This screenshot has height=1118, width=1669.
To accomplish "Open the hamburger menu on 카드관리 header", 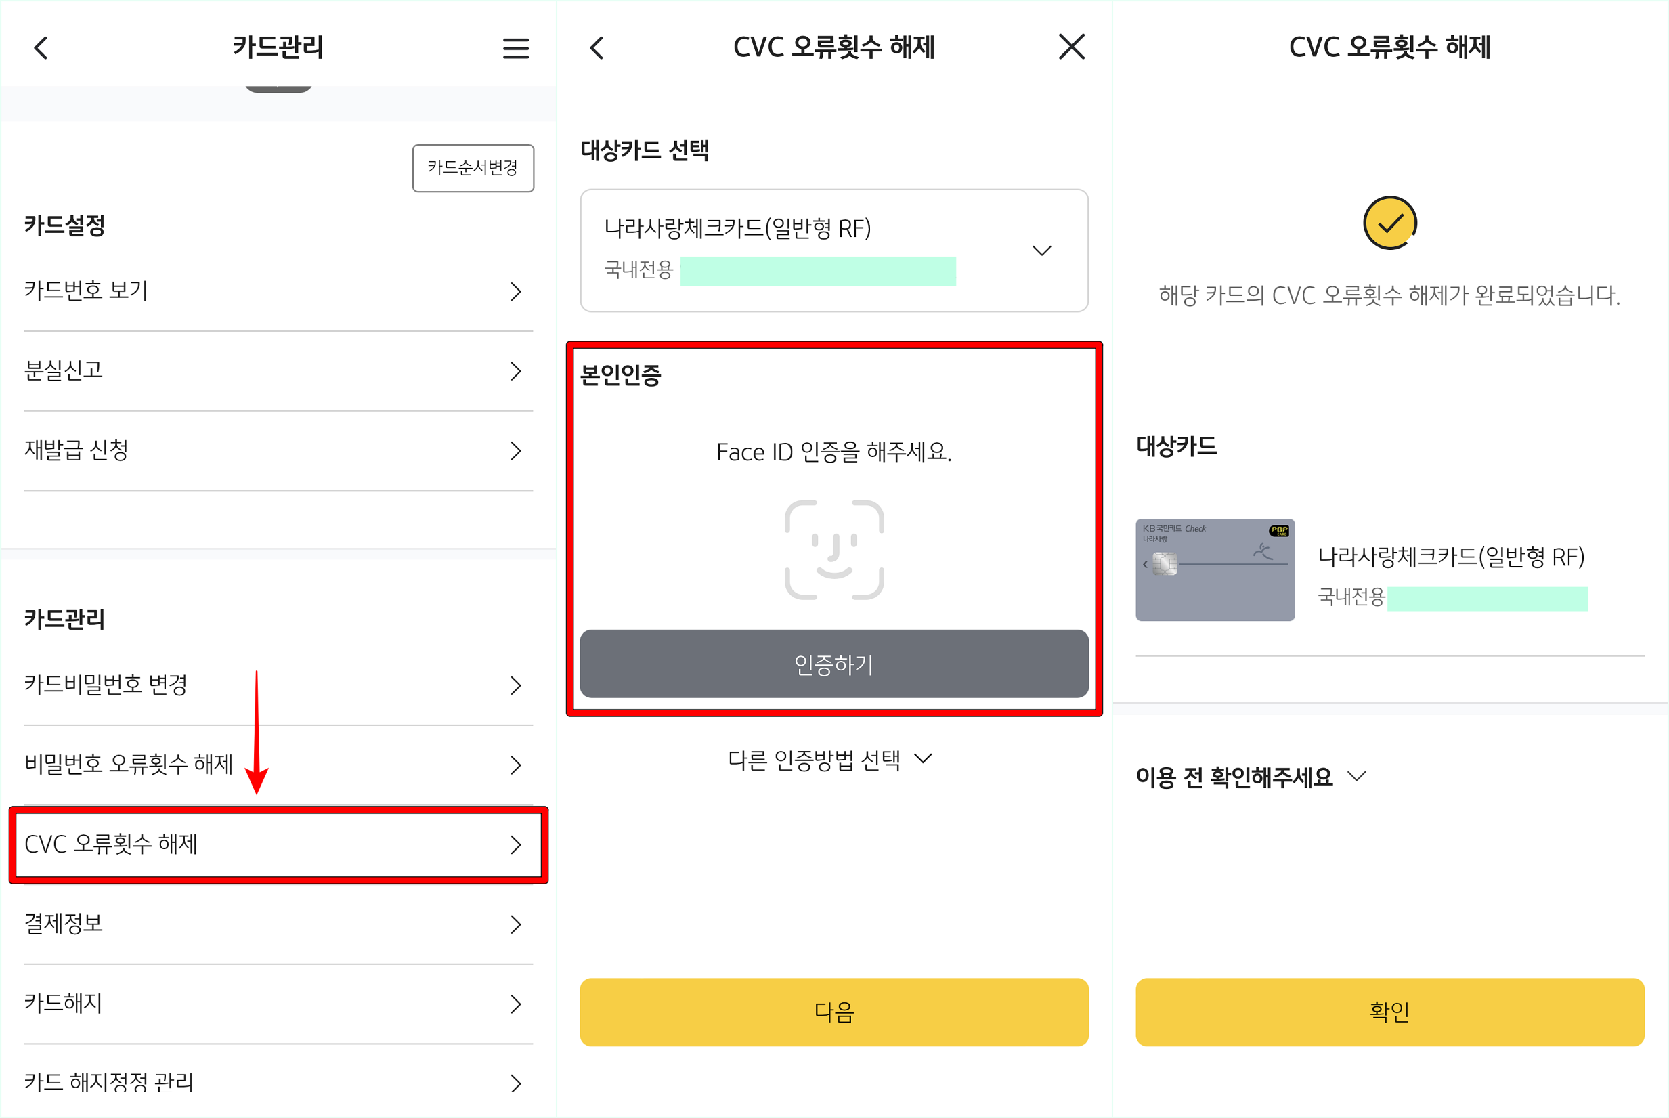I will tap(515, 48).
